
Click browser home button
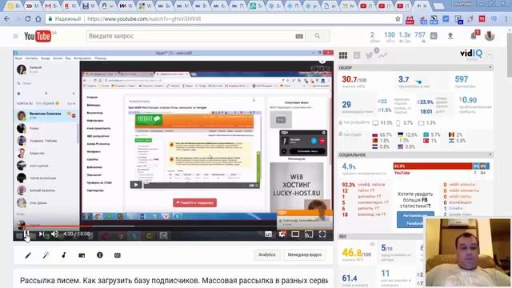[38, 19]
